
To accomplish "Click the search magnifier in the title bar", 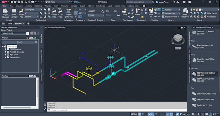I will tap(153, 2).
